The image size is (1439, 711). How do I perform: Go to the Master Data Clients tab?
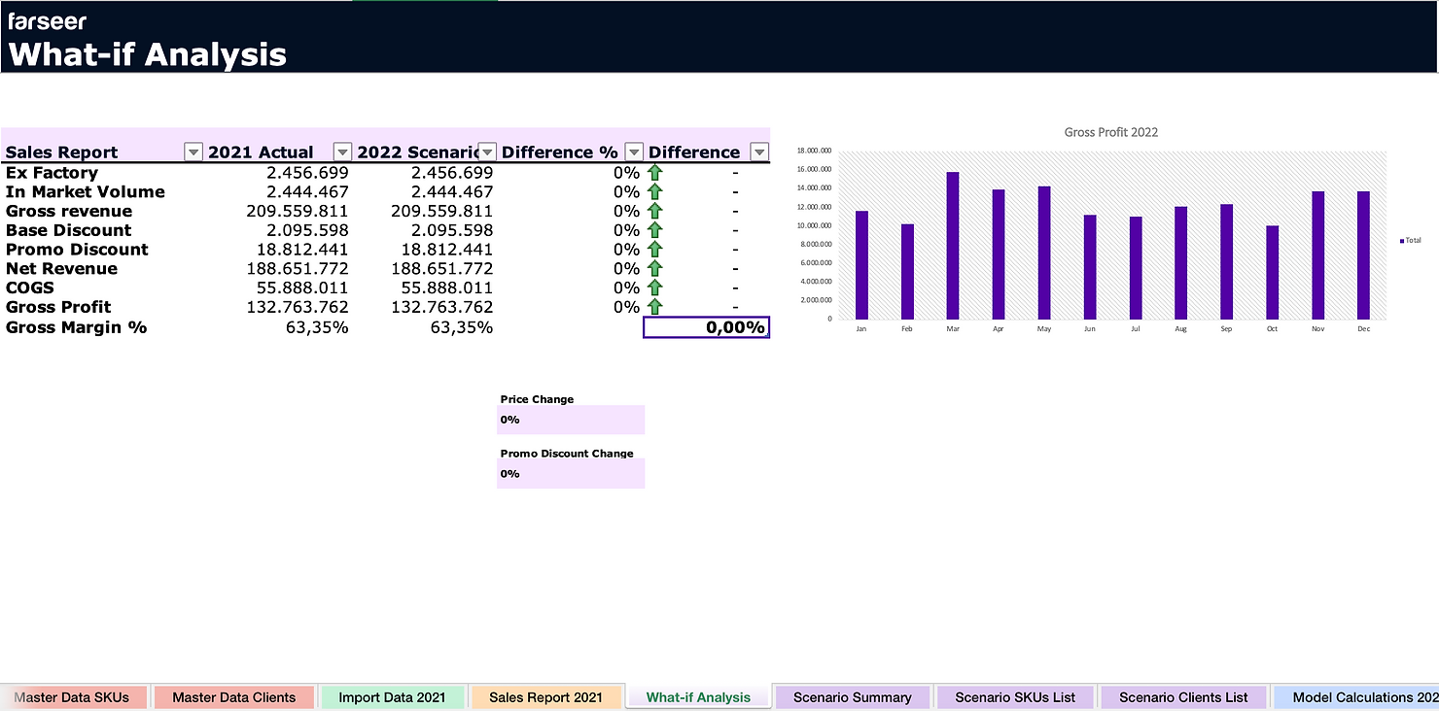pos(233,696)
